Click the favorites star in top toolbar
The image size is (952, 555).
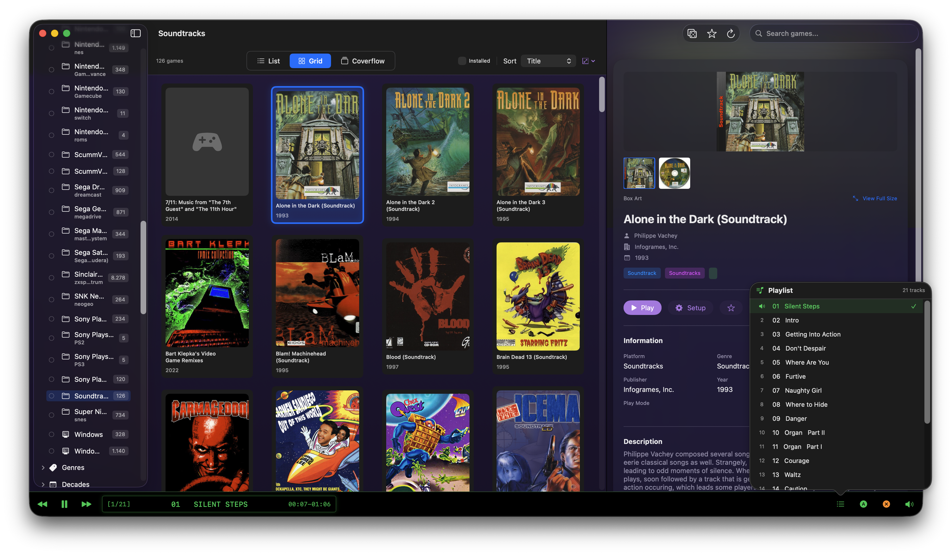pyautogui.click(x=712, y=33)
